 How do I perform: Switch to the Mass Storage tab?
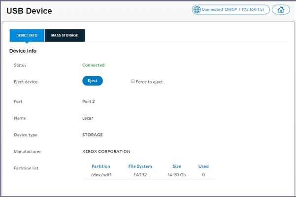65,35
